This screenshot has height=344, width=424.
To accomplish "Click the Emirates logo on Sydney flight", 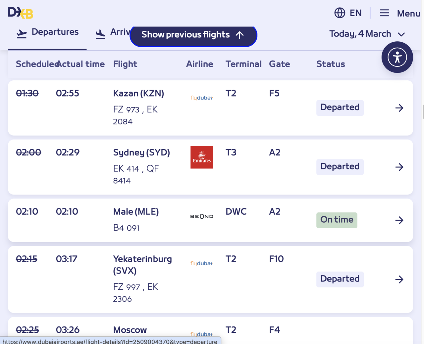I will click(202, 157).
